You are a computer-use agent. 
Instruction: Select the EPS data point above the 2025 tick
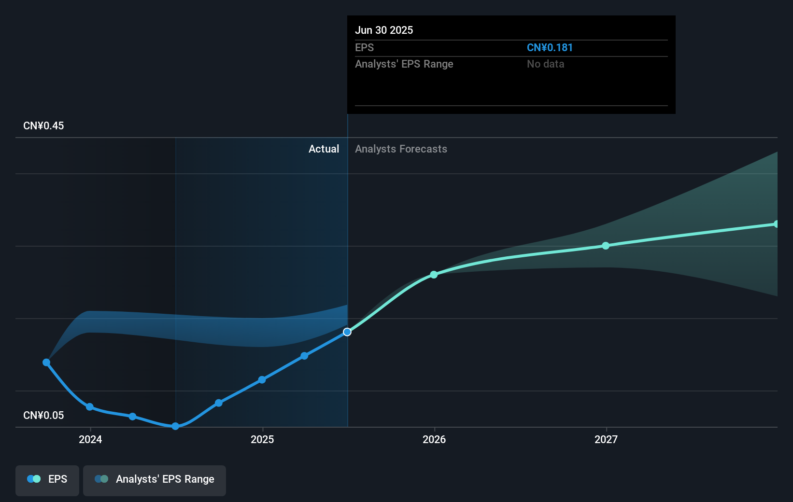coord(262,380)
